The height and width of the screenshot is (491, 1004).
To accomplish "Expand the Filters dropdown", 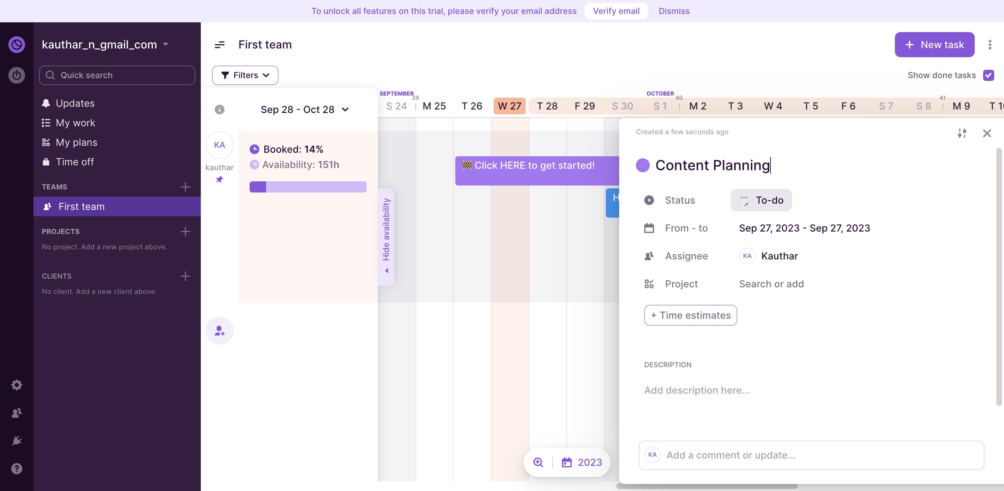I will [245, 75].
